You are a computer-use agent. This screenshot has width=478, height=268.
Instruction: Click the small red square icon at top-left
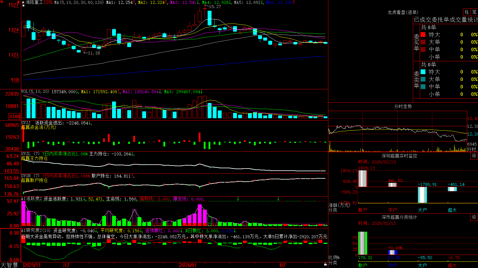2,2
